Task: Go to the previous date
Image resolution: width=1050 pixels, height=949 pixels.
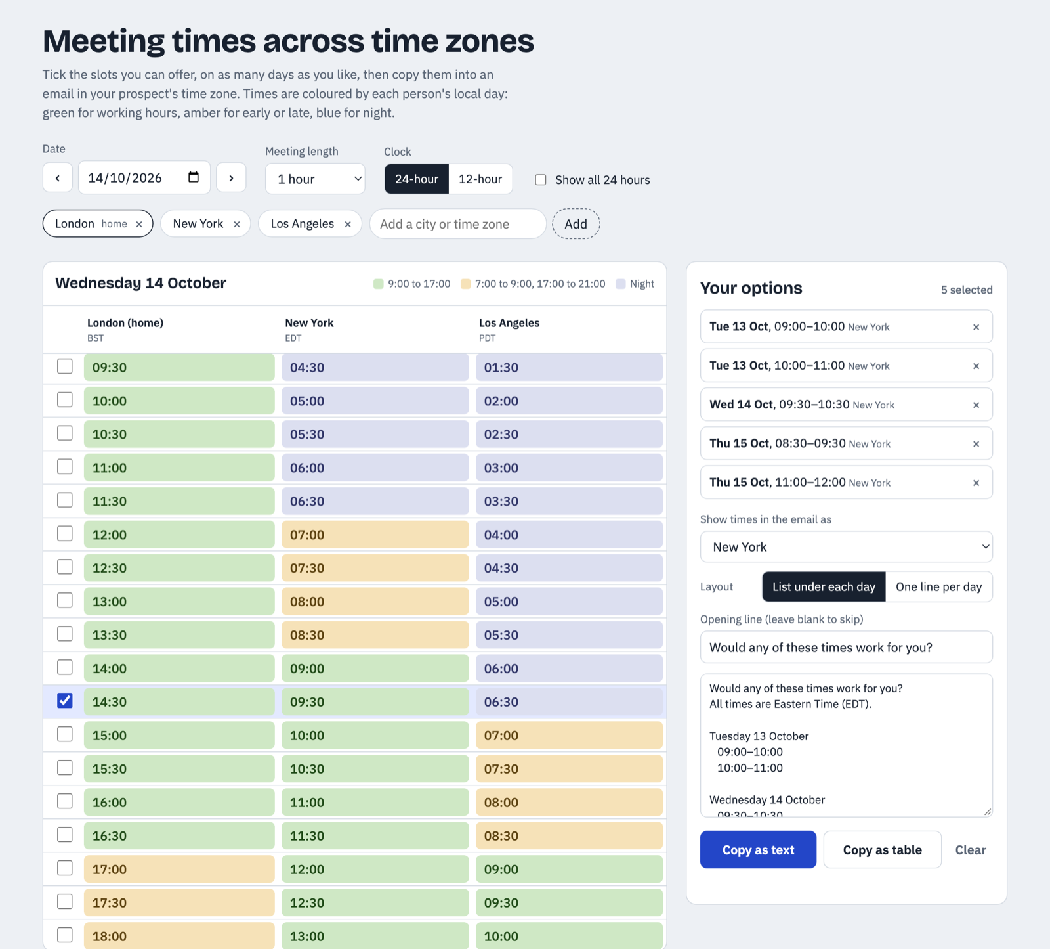Action: (x=58, y=178)
